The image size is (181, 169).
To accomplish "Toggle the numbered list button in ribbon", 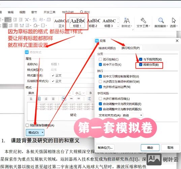I will coord(8,20).
